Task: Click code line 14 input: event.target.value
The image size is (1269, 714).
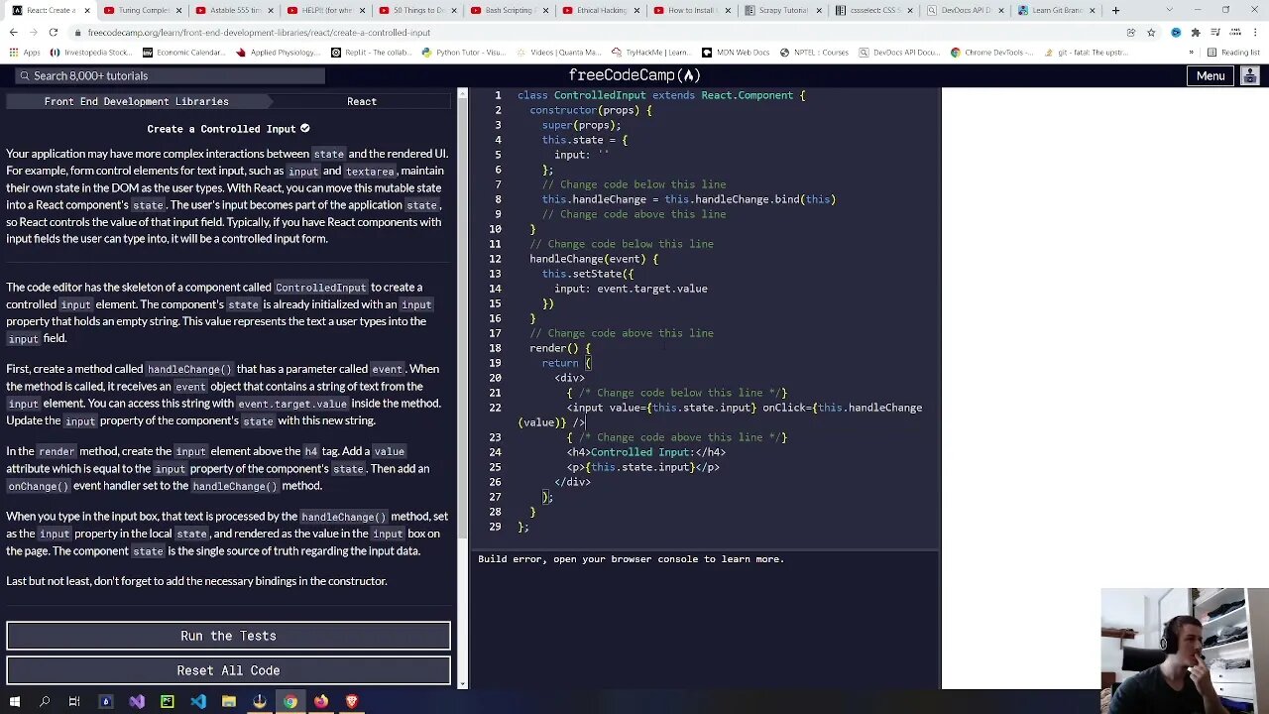Action: (631, 289)
